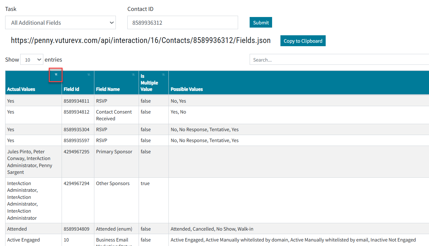Click the API URL text
429x246 pixels.
(141, 40)
